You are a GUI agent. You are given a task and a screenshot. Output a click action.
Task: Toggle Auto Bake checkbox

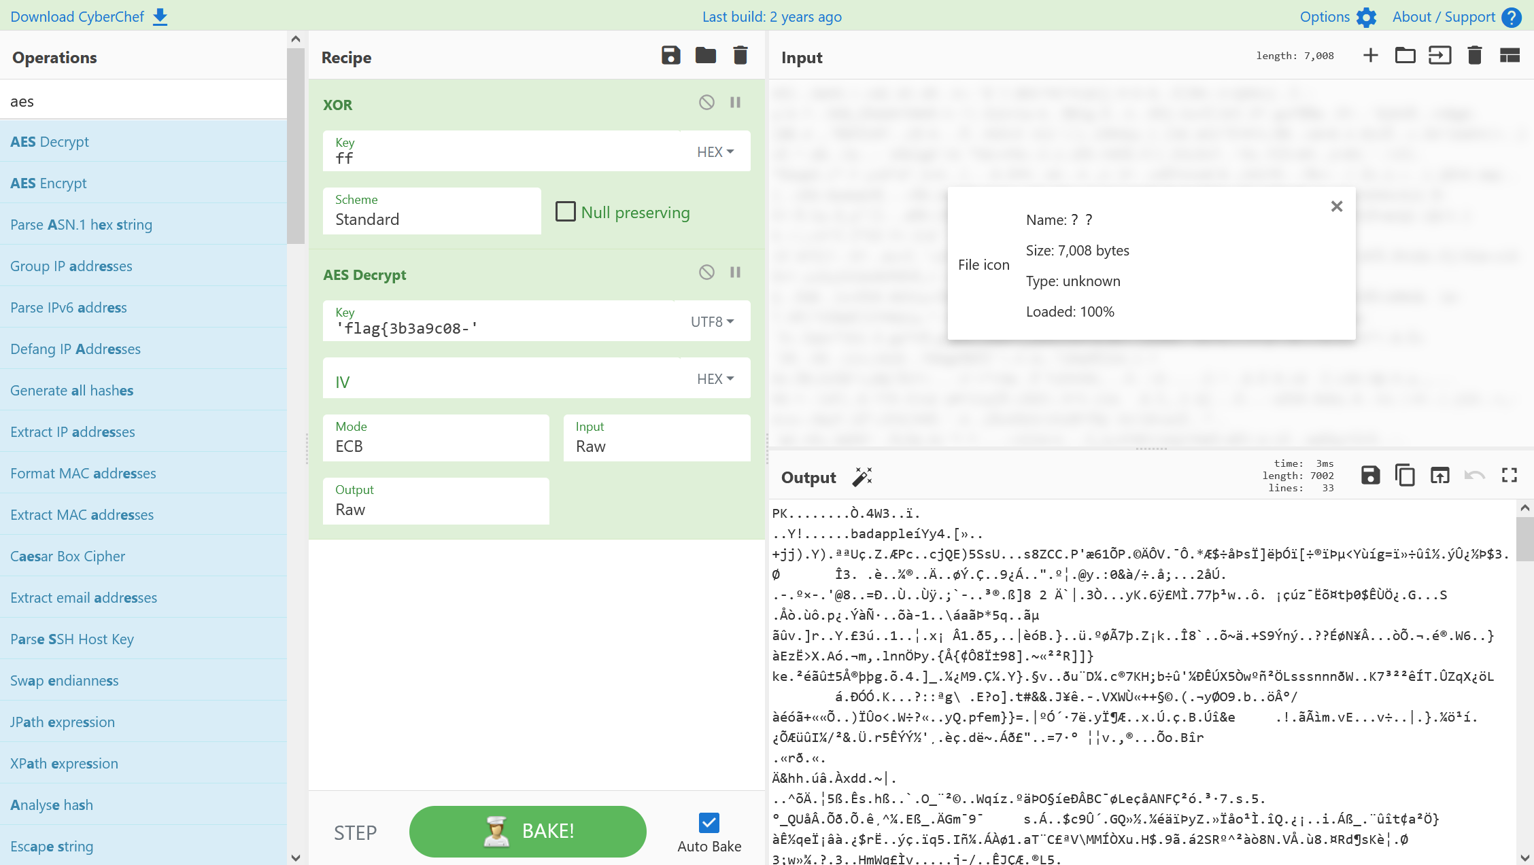pyautogui.click(x=709, y=823)
